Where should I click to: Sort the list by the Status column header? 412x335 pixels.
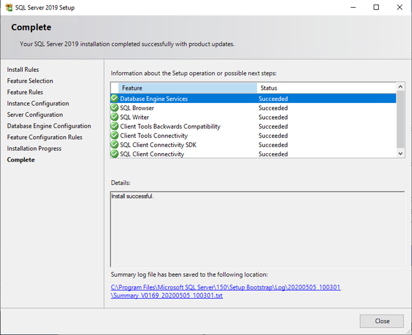326,88
